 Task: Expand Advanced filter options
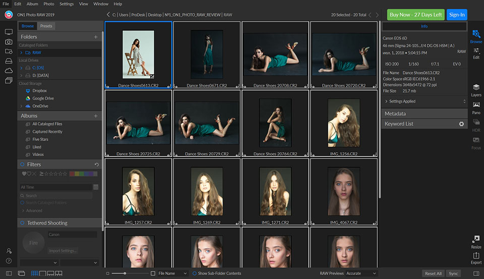click(23, 211)
